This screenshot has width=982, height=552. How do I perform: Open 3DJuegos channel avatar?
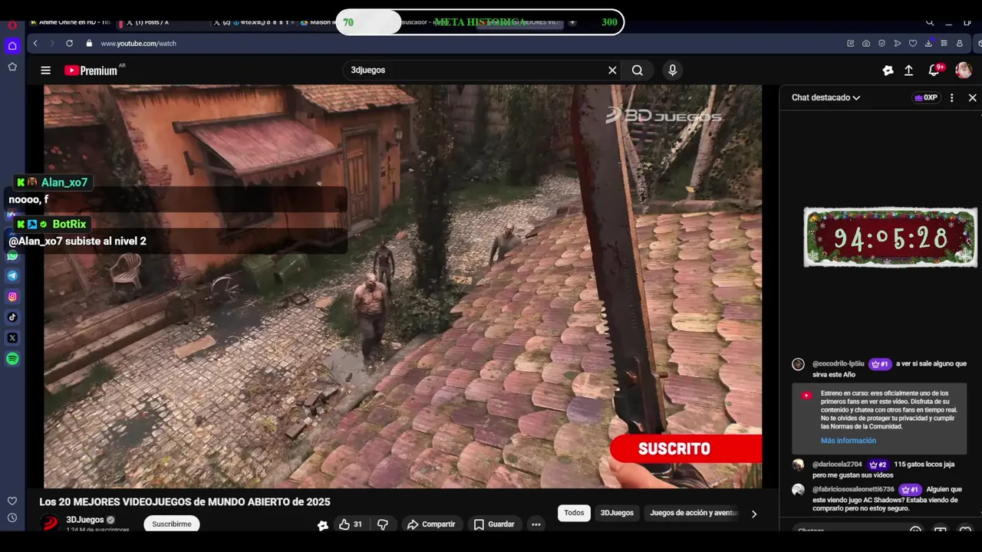(x=50, y=524)
